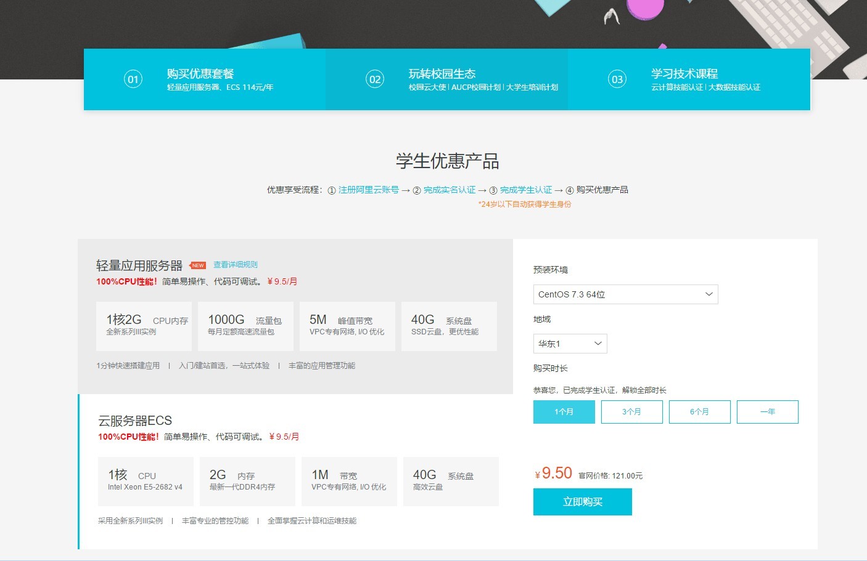867x561 pixels.
Task: Select the 一年 purchase duration
Action: [x=768, y=412]
